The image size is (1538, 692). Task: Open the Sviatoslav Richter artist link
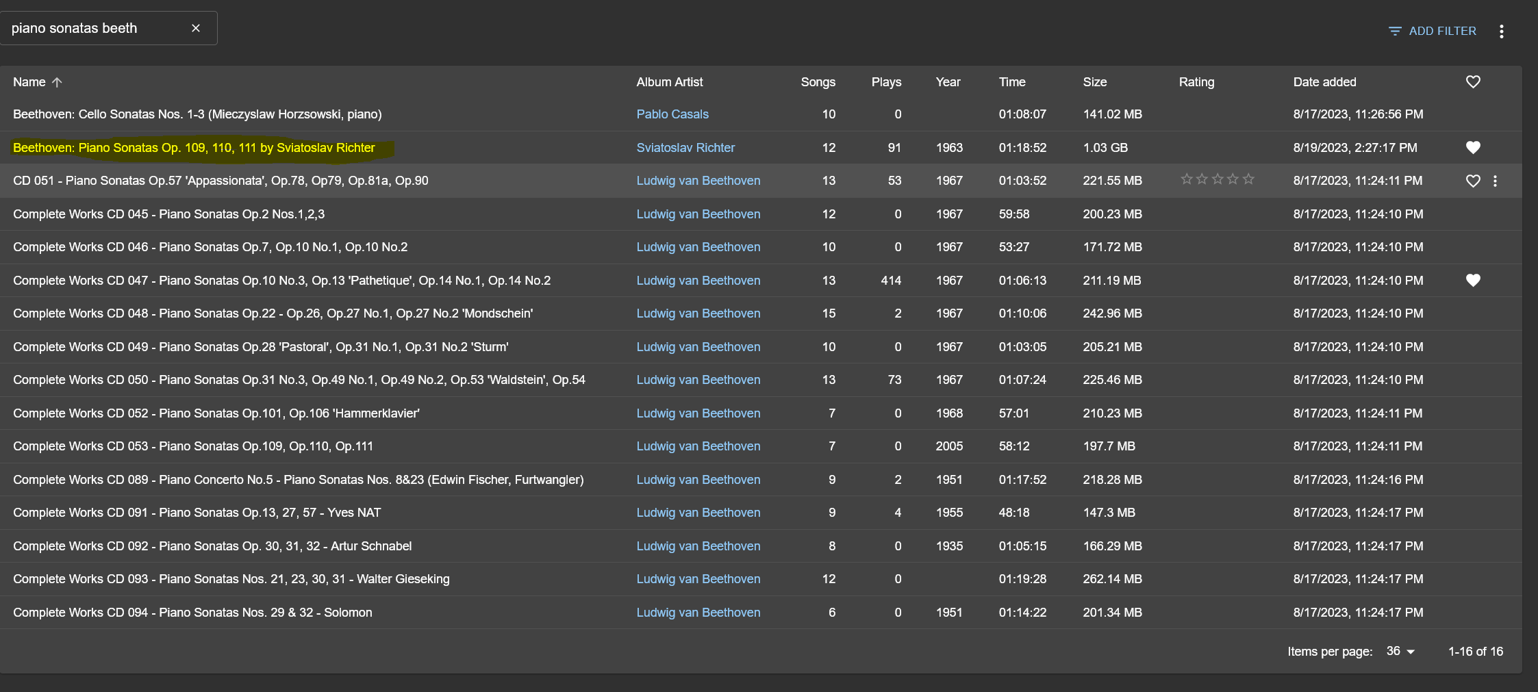tap(685, 147)
